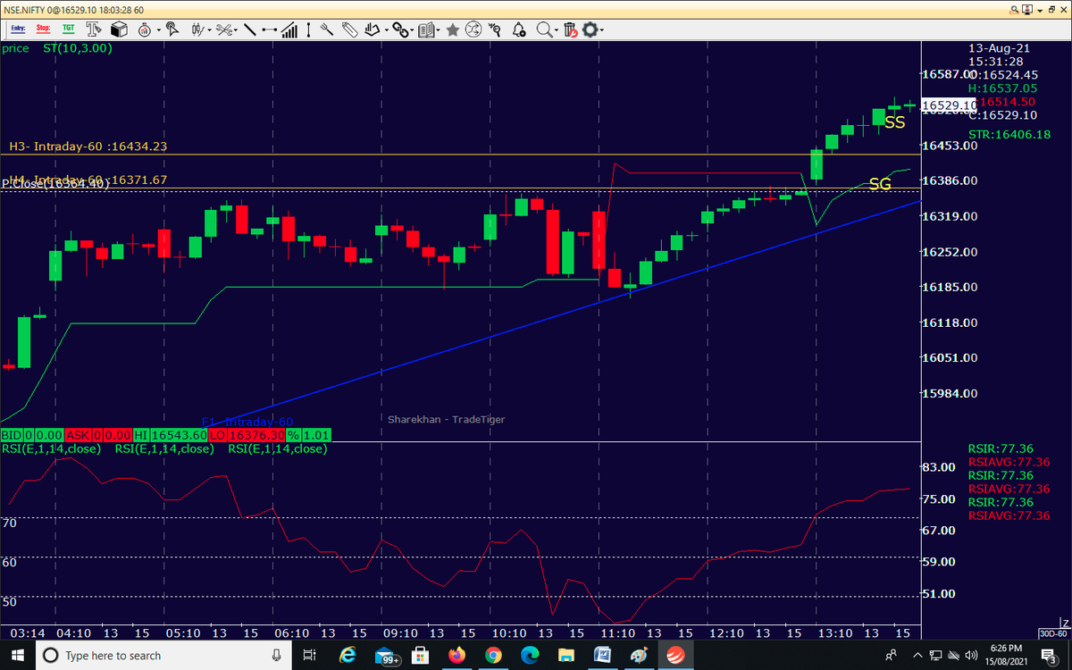
Task: Click the magnifier zoom tool
Action: [x=544, y=29]
